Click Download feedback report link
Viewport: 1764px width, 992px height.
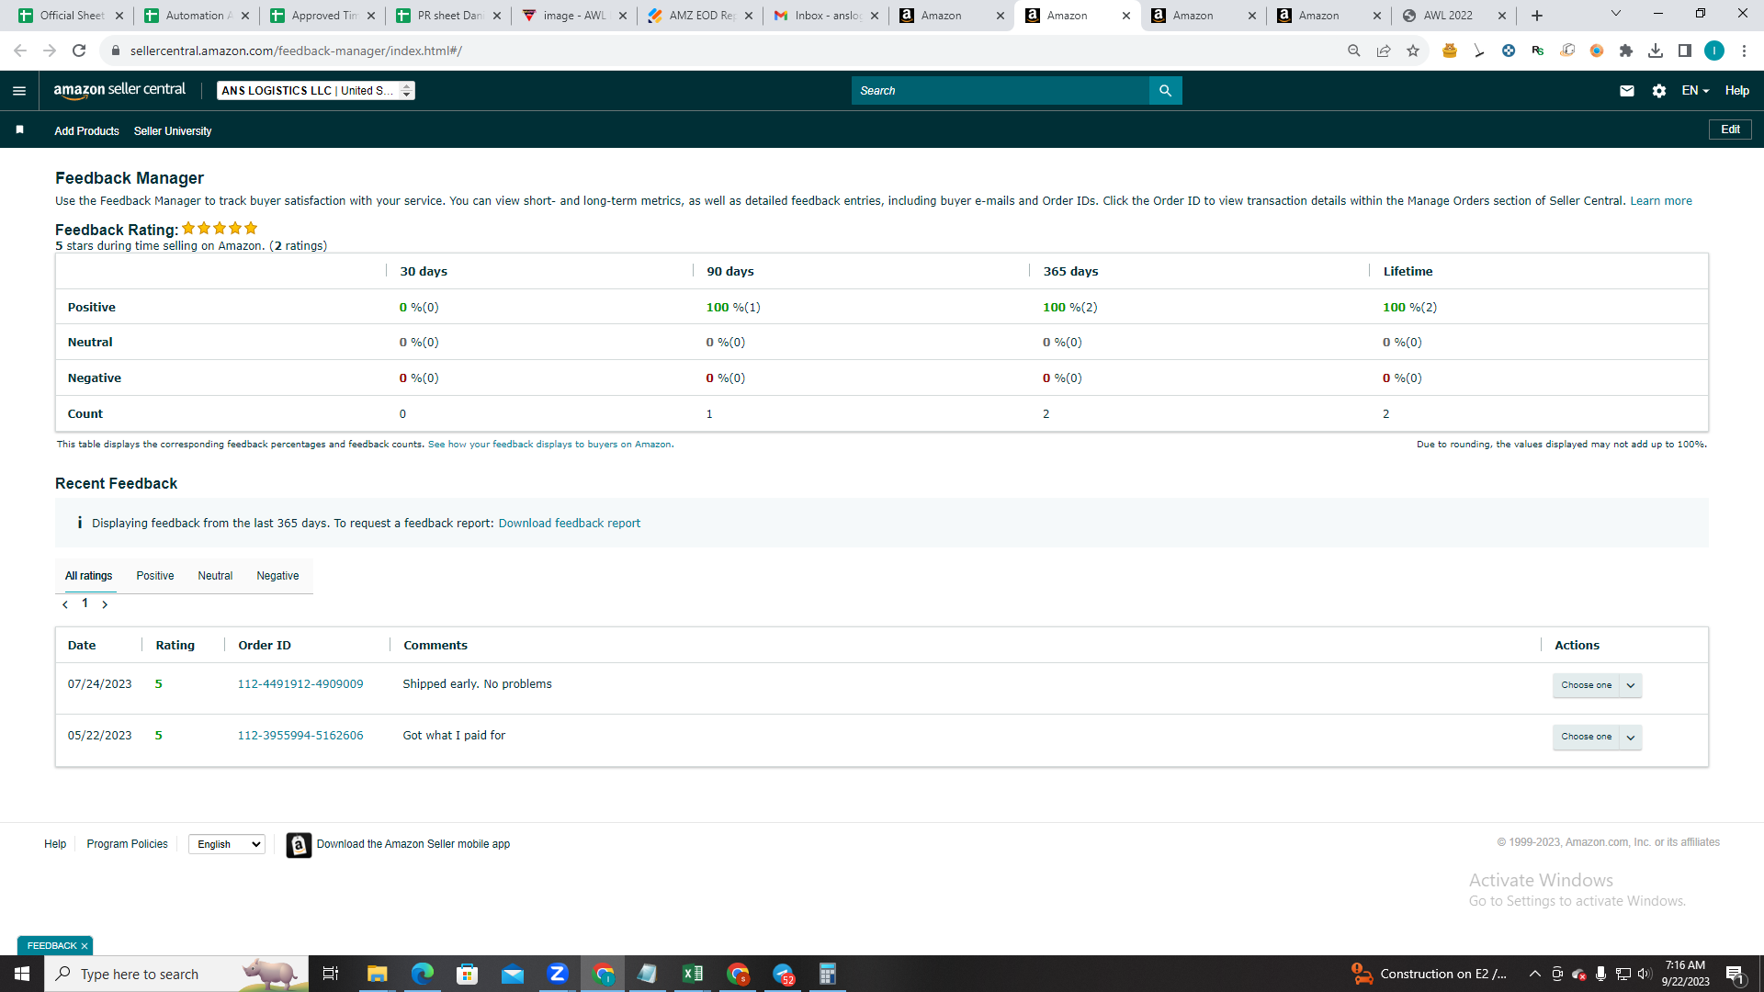click(x=569, y=524)
